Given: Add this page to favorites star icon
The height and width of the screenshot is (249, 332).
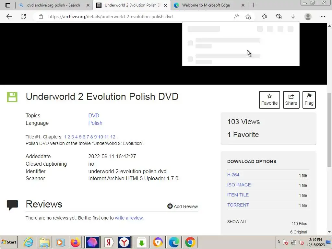Looking at the screenshot, I should pos(248,17).
